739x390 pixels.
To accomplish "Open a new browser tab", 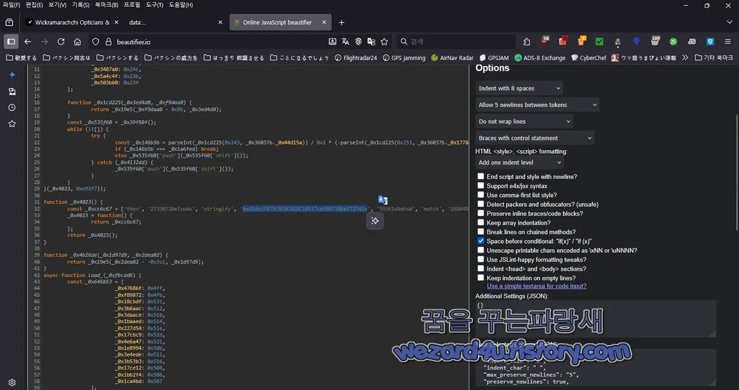I will pyautogui.click(x=342, y=22).
